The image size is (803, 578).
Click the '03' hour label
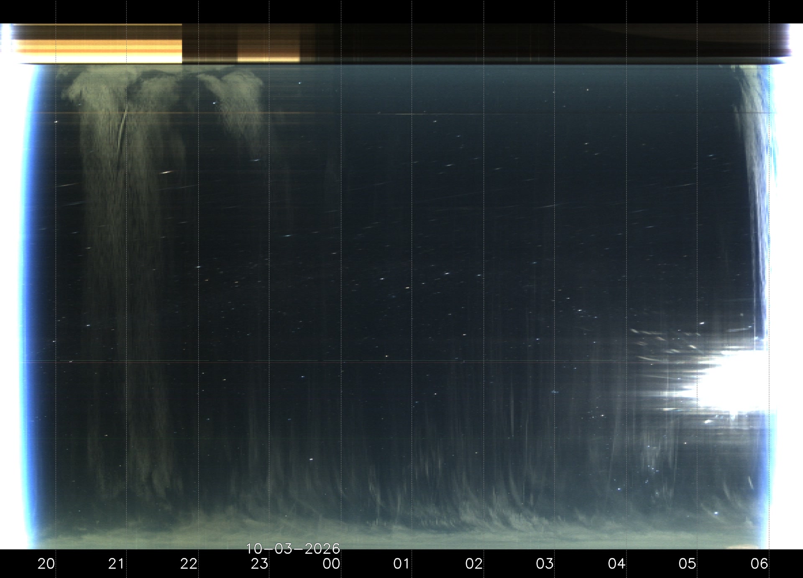(x=545, y=564)
